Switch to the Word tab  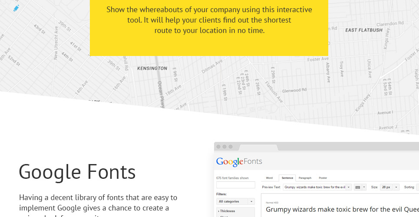(x=269, y=178)
